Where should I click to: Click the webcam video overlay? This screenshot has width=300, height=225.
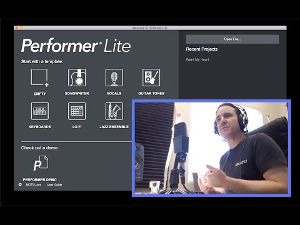tap(211, 148)
